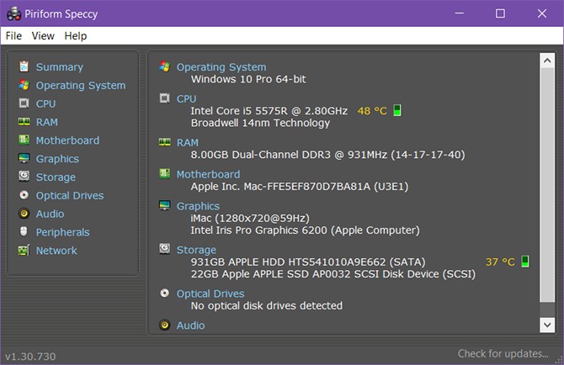Image resolution: width=564 pixels, height=365 pixels.
Task: Select the Network icon in sidebar
Action: (x=24, y=251)
